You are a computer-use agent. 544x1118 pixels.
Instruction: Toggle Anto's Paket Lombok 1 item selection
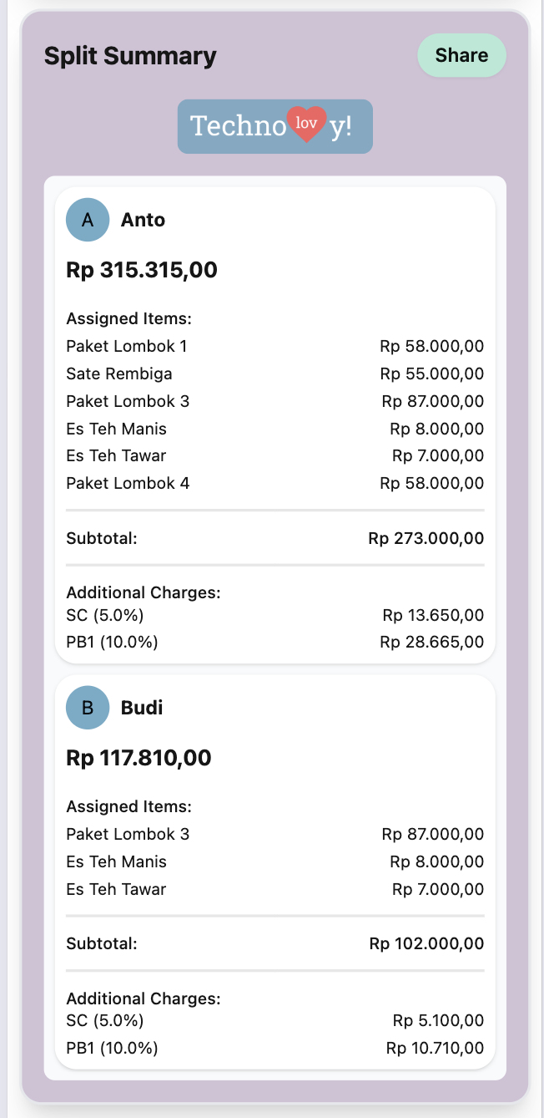click(x=275, y=346)
